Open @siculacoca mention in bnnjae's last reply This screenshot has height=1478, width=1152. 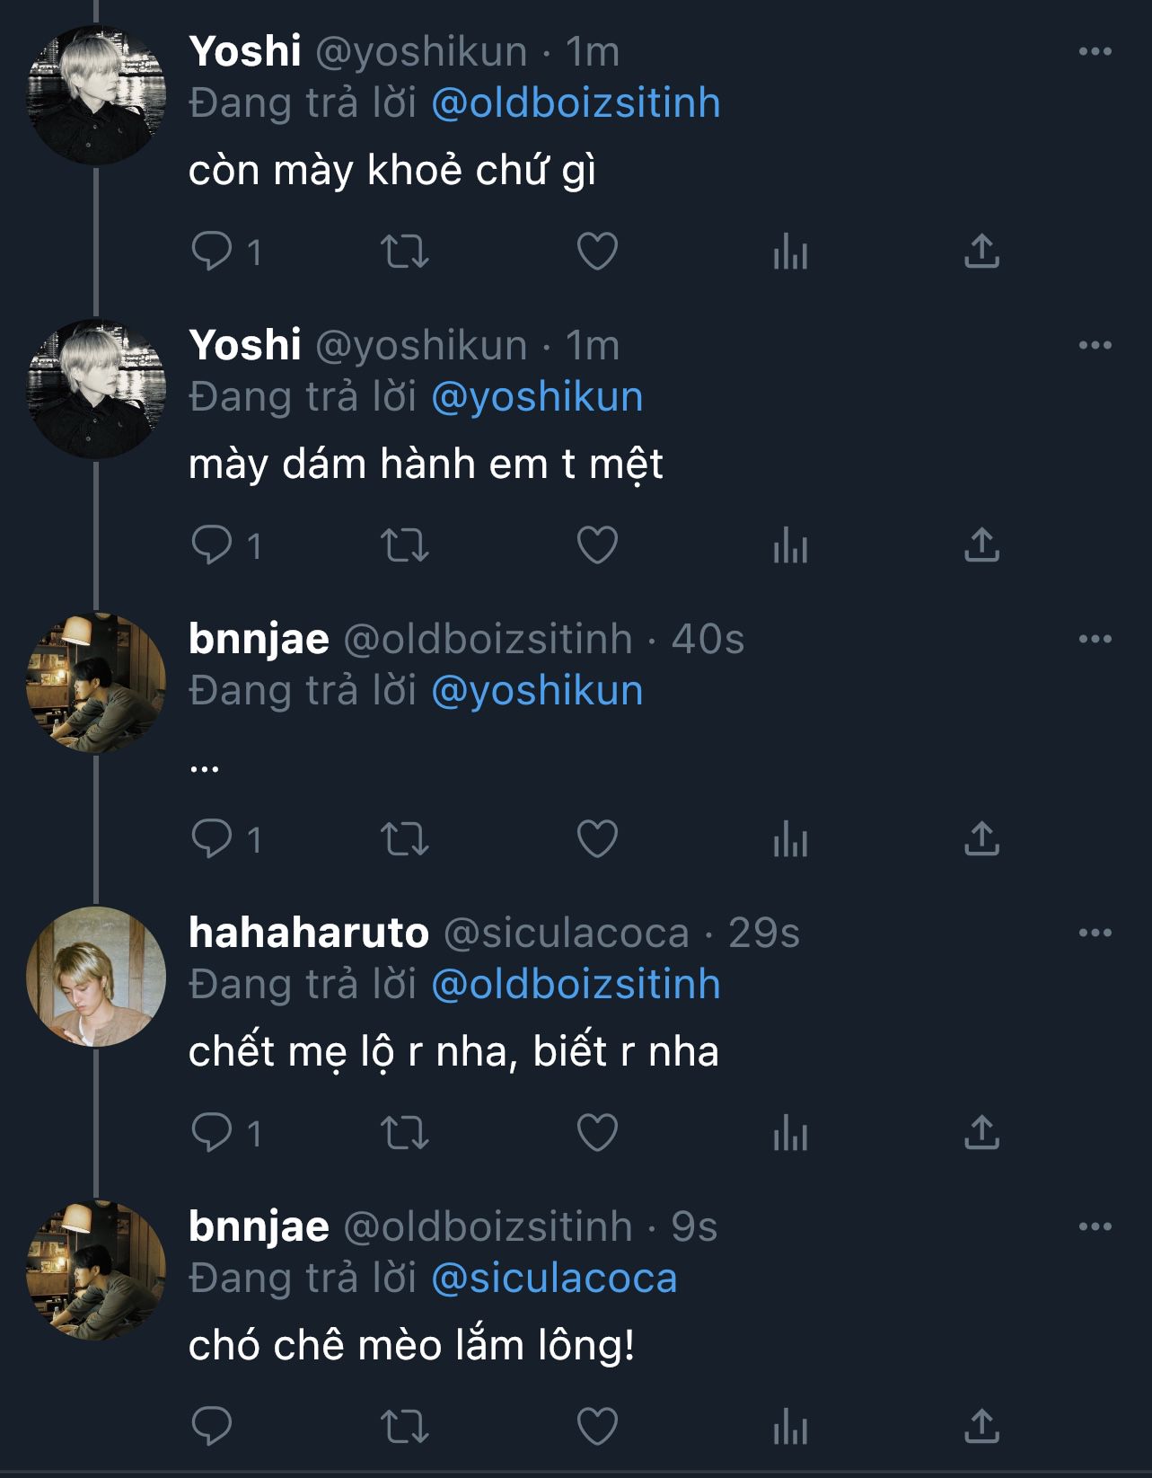pyautogui.click(x=554, y=1279)
